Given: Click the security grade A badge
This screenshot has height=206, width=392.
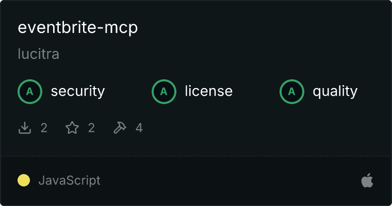Looking at the screenshot, I should coord(30,92).
